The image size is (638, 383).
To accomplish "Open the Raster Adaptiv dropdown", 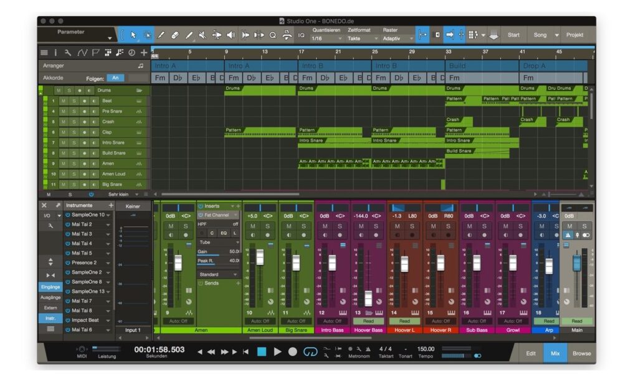I will 398,39.
